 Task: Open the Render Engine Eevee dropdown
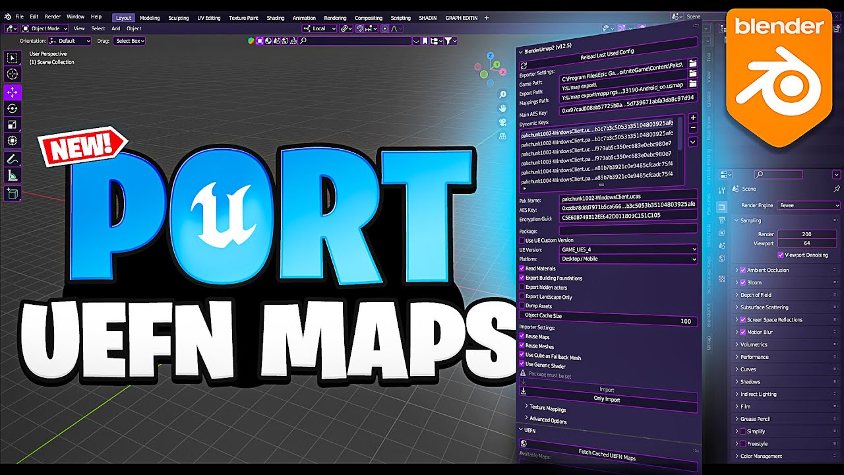[808, 205]
